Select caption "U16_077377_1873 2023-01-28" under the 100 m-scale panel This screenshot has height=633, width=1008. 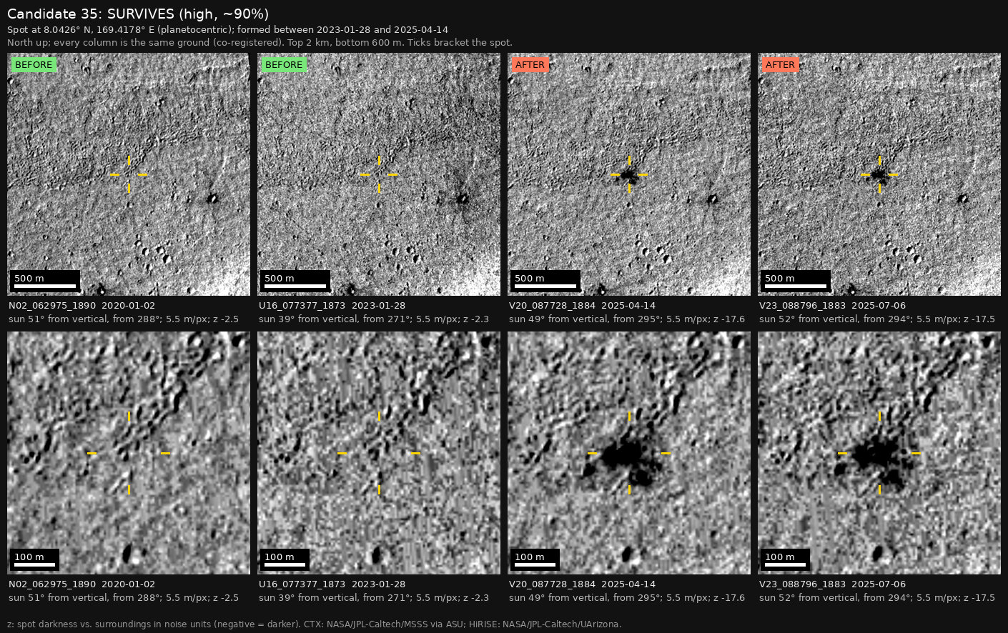point(332,584)
